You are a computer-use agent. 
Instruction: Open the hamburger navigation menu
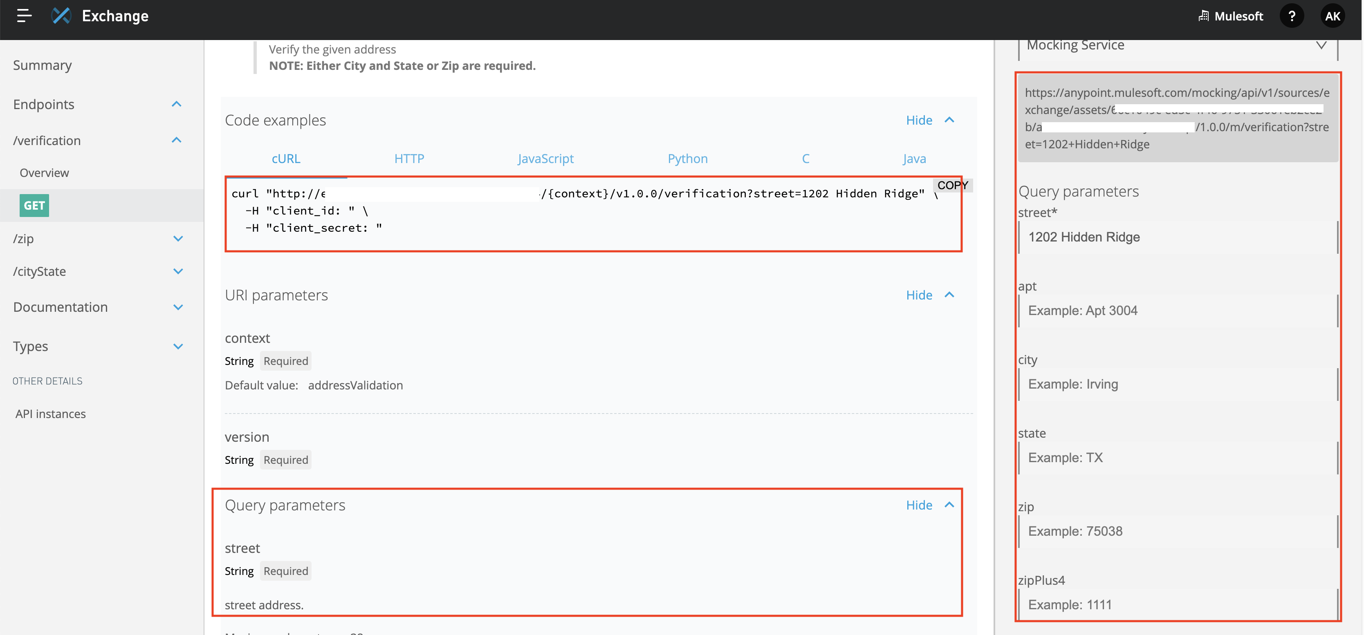tap(24, 16)
